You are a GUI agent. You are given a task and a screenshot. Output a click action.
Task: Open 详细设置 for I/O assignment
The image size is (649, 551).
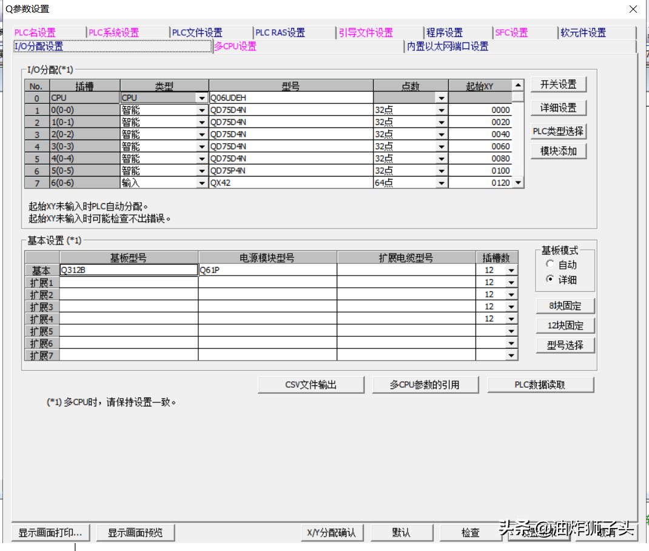pyautogui.click(x=558, y=108)
